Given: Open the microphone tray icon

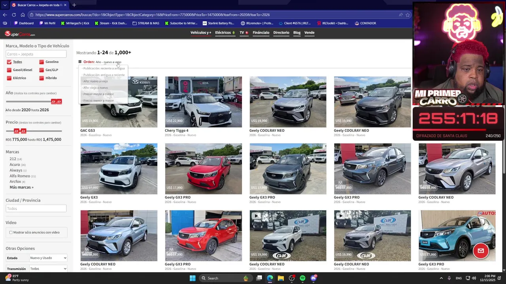Looking at the screenshot, I should 449,278.
